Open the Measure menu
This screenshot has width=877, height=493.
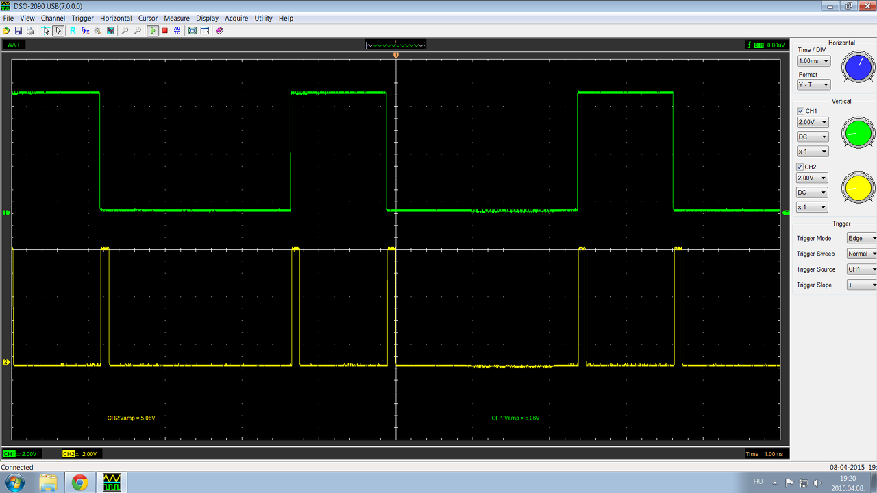pos(177,19)
